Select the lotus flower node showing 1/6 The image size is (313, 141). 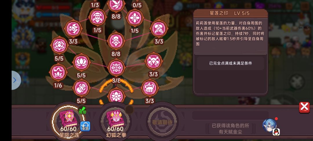58,72
